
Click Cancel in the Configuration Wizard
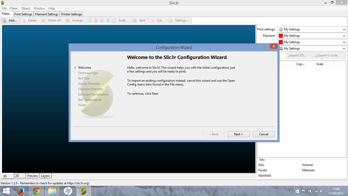264,134
